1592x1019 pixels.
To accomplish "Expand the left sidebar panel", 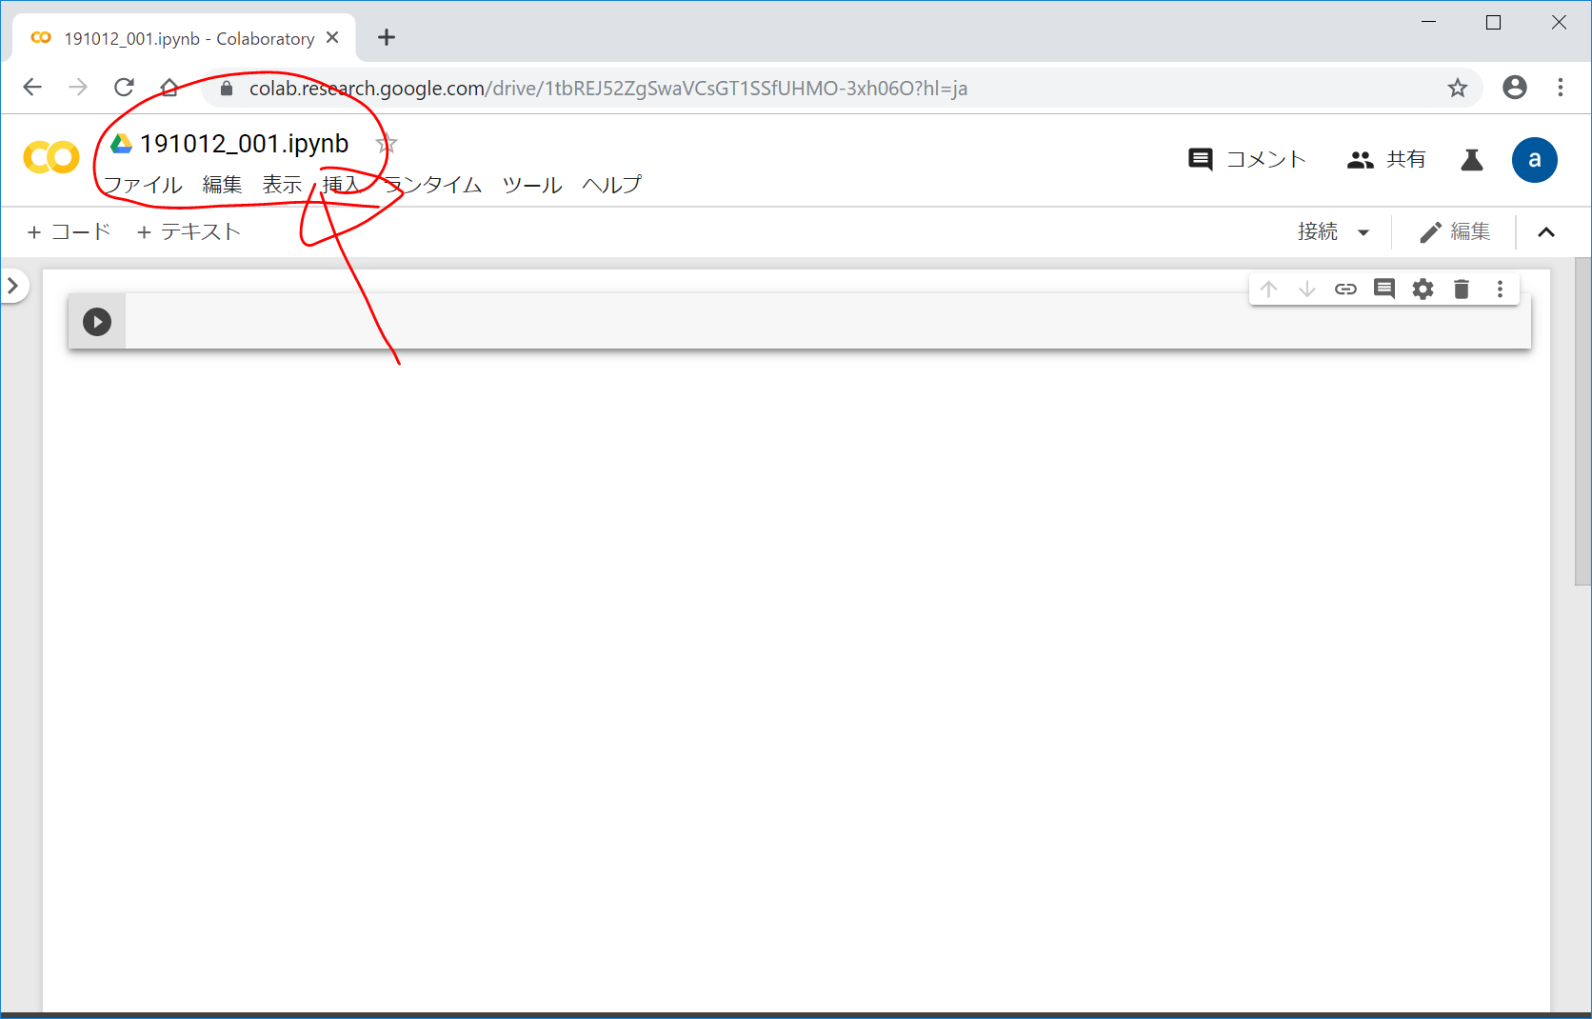I will (13, 286).
